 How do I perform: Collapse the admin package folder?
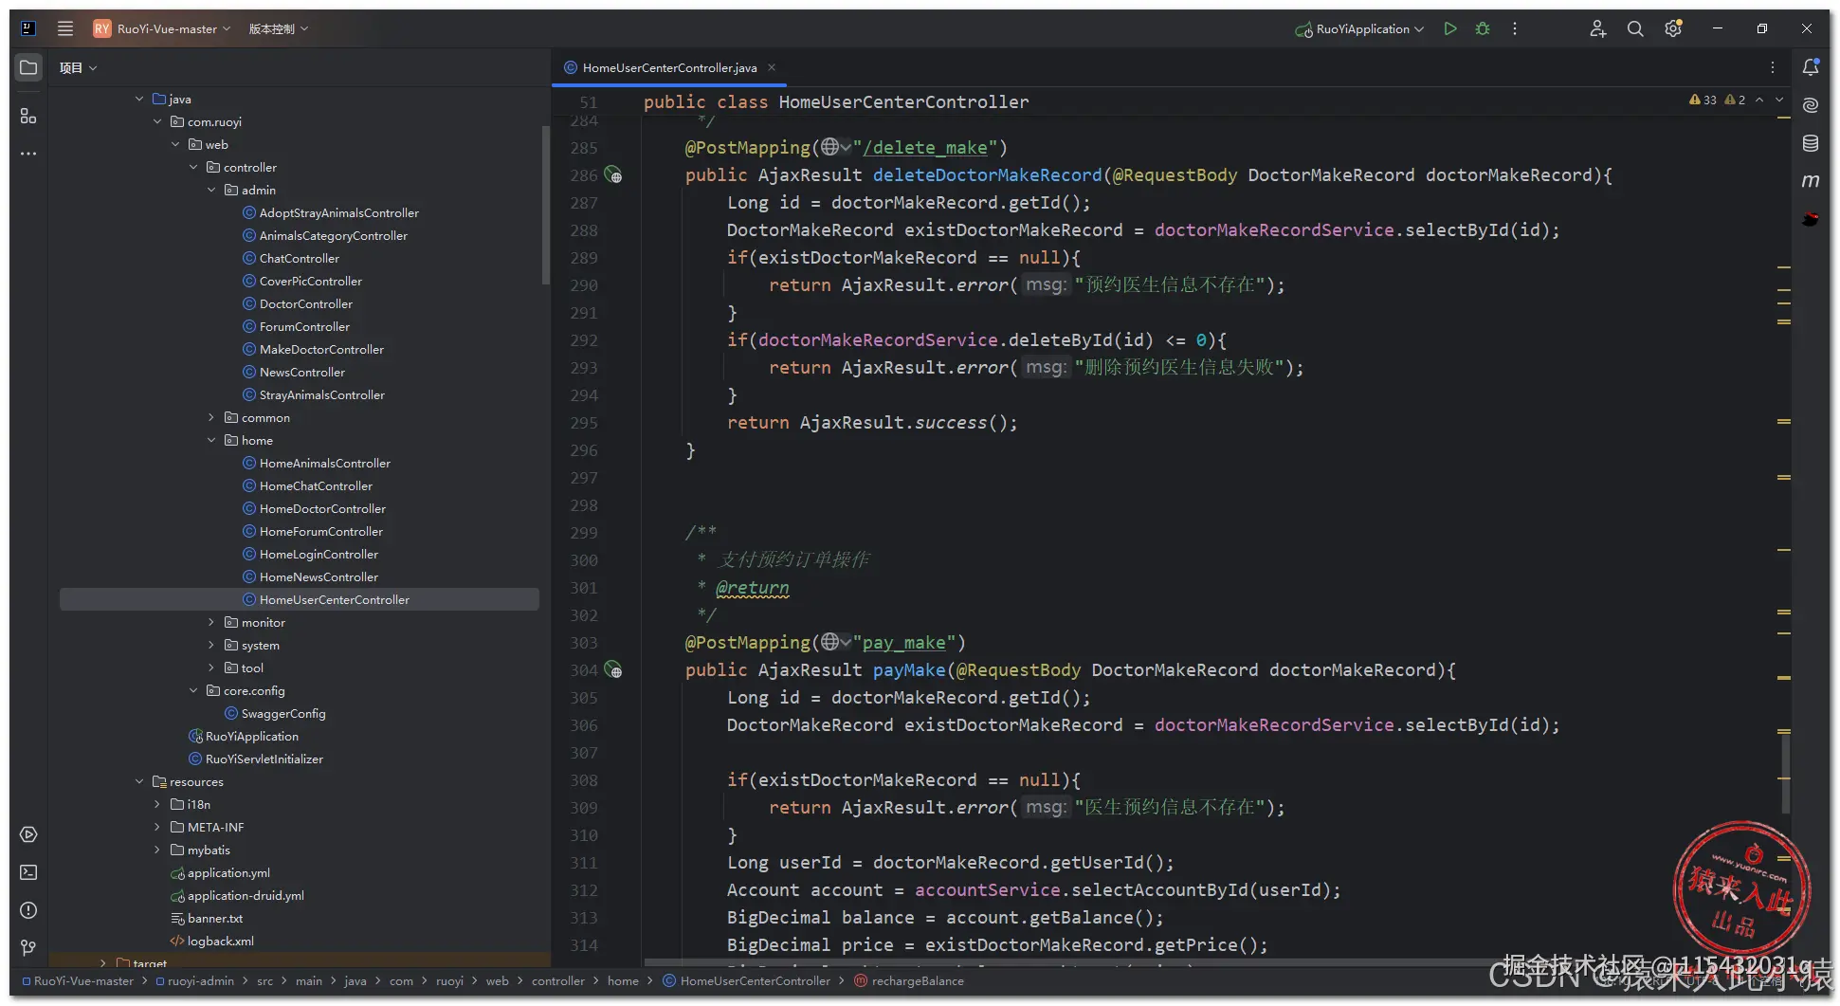point(211,191)
